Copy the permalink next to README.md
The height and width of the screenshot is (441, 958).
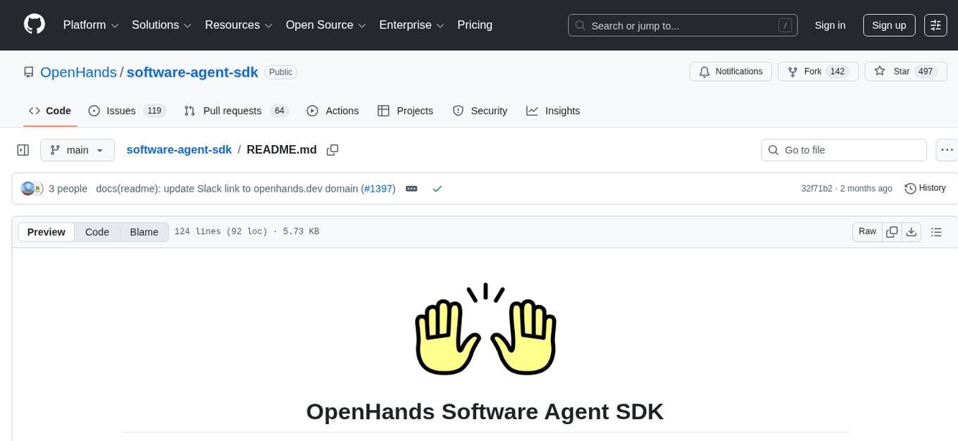click(x=332, y=149)
